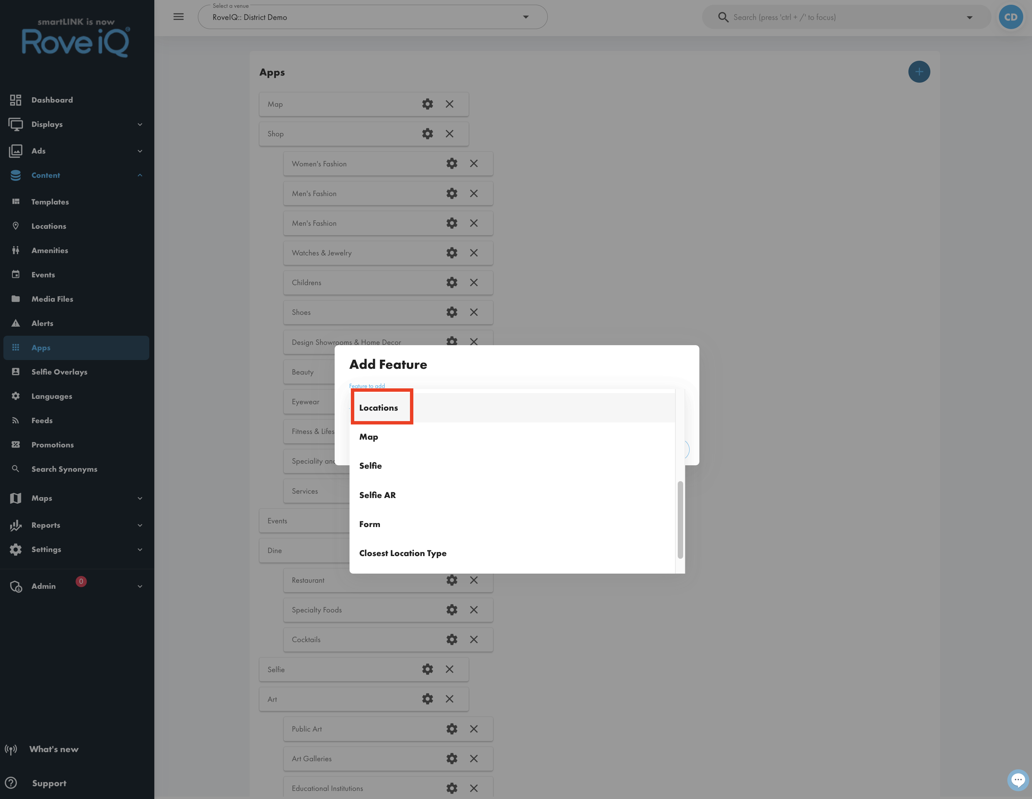Click the search magnifier icon
The image size is (1032, 799).
(723, 17)
